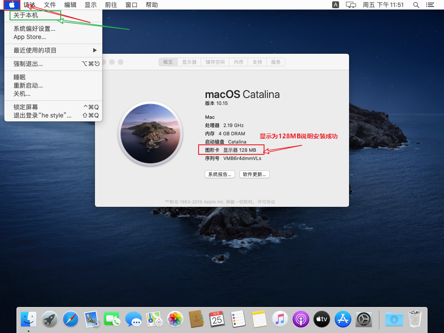Open 编辑 menu in menu bar
Viewport: 444px width, 333px height.
(x=70, y=5)
